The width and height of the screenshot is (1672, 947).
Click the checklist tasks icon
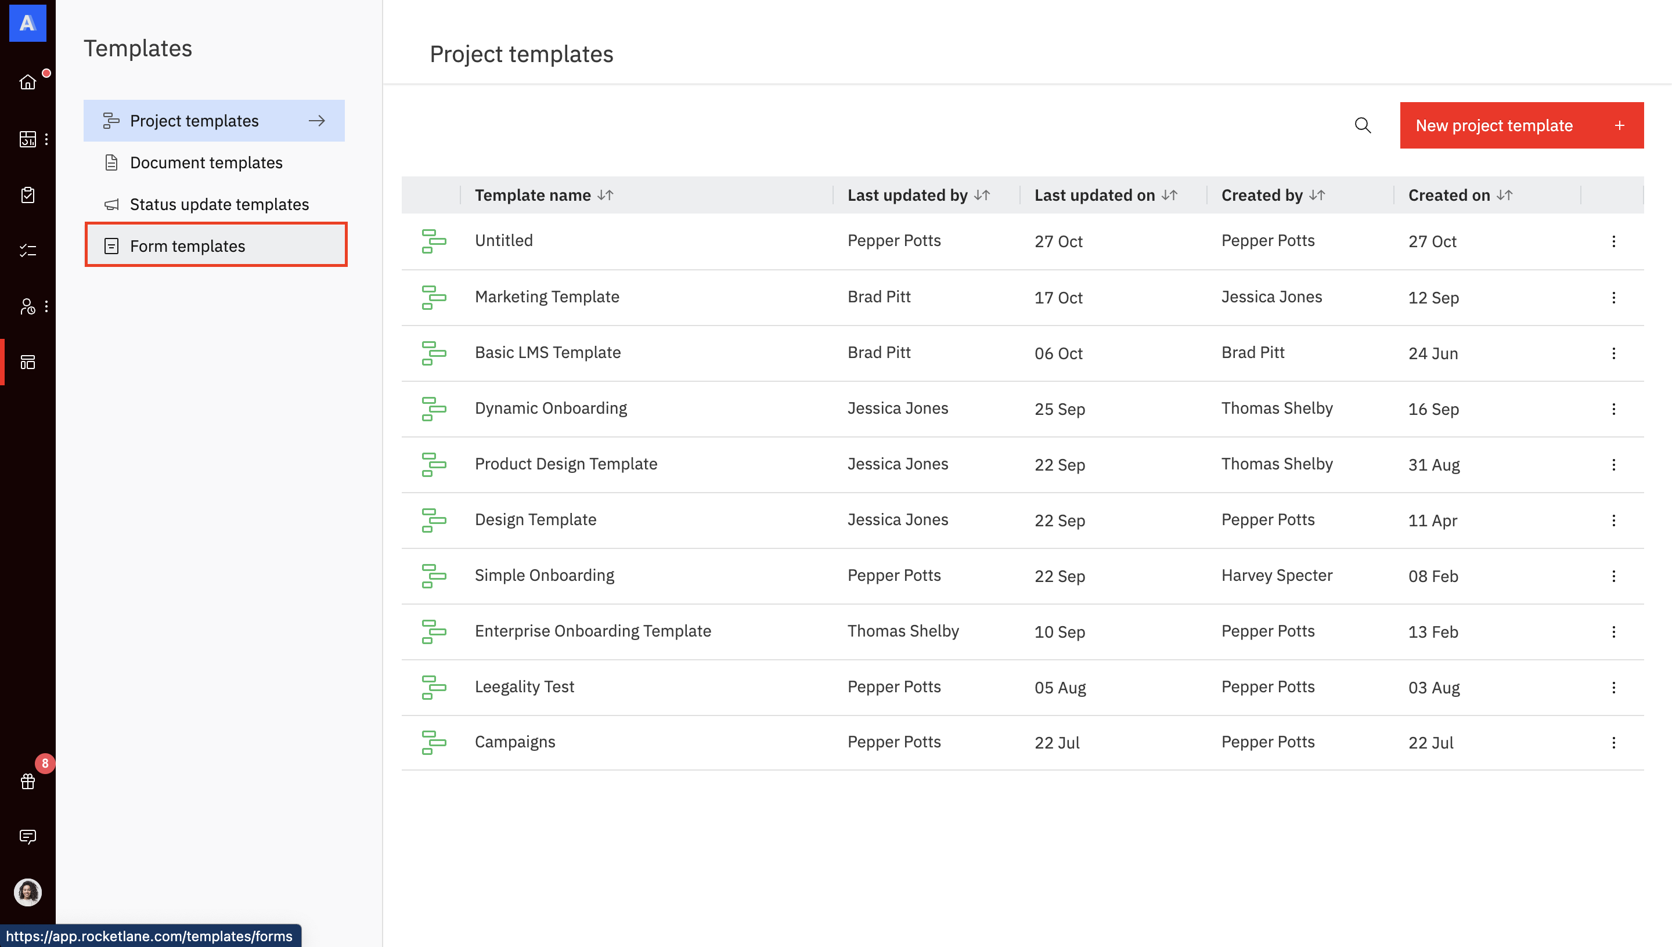click(x=27, y=251)
